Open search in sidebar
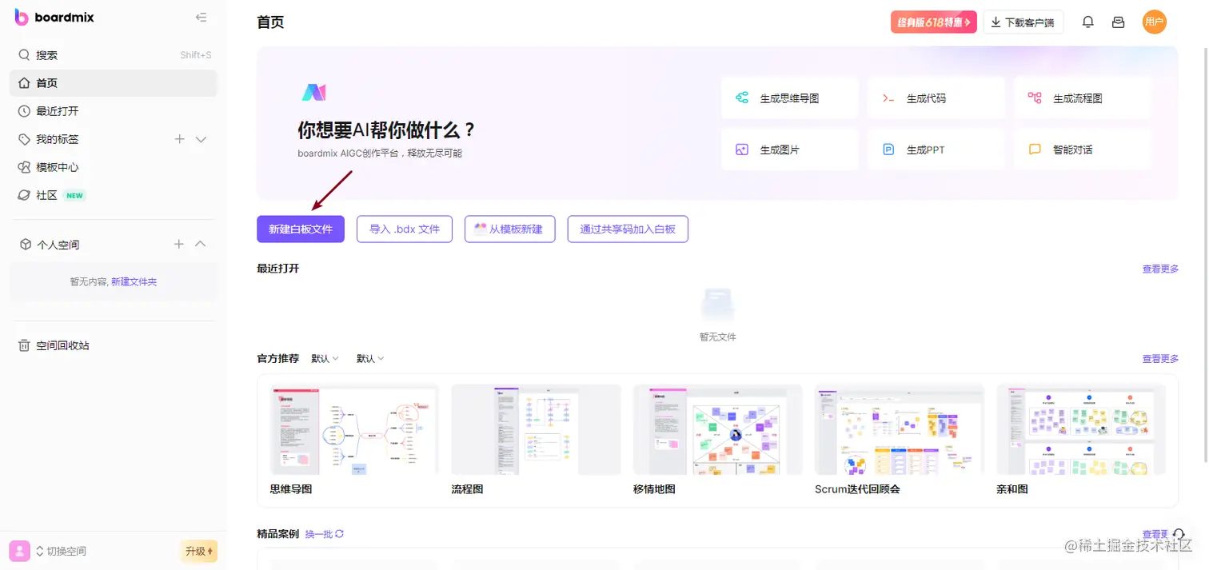Screen dimensions: 1209x570 [114, 55]
